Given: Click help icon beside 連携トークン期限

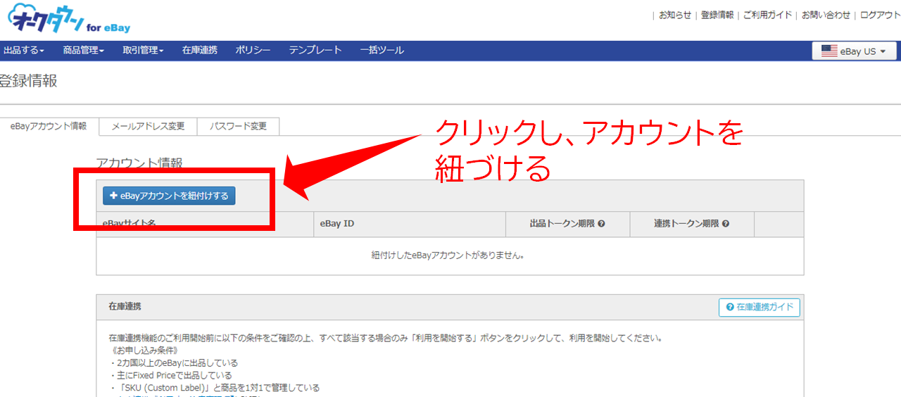Looking at the screenshot, I should 726,224.
